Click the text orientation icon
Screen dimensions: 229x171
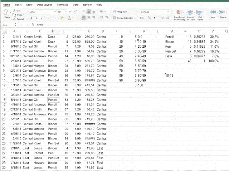[x=102, y=11]
